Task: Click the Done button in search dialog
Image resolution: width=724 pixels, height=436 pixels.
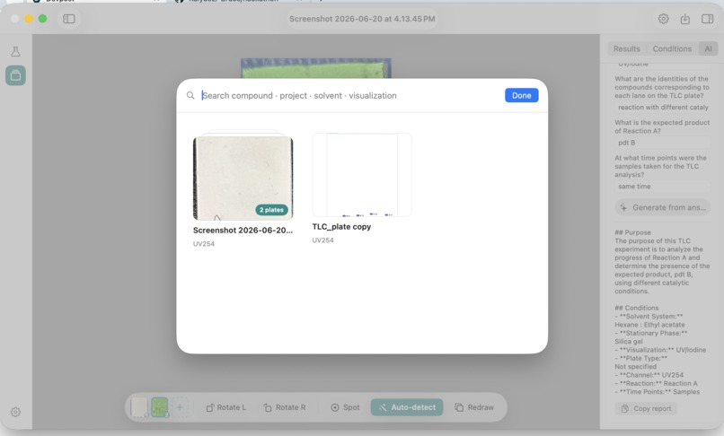Action: click(x=521, y=95)
